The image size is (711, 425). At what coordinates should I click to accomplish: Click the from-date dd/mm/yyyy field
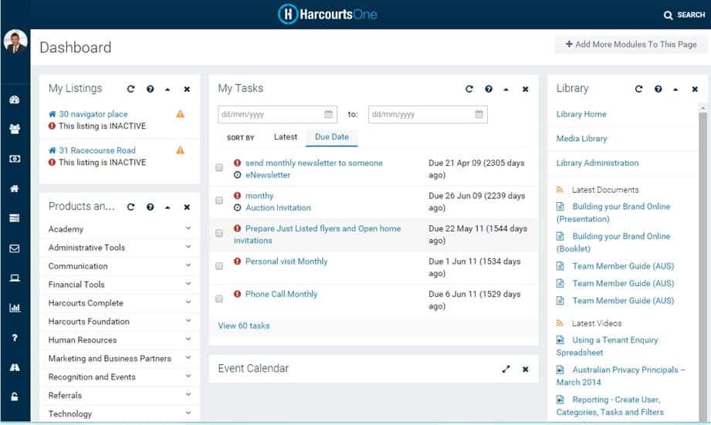(x=277, y=114)
